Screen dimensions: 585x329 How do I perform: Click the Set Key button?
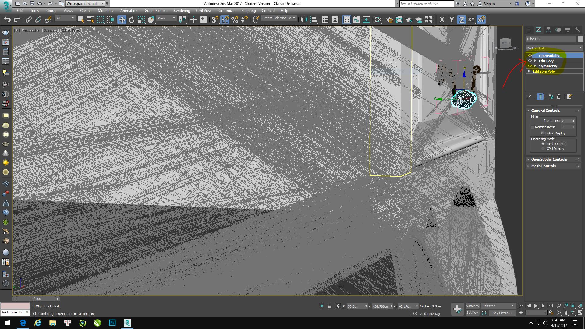[x=472, y=313]
